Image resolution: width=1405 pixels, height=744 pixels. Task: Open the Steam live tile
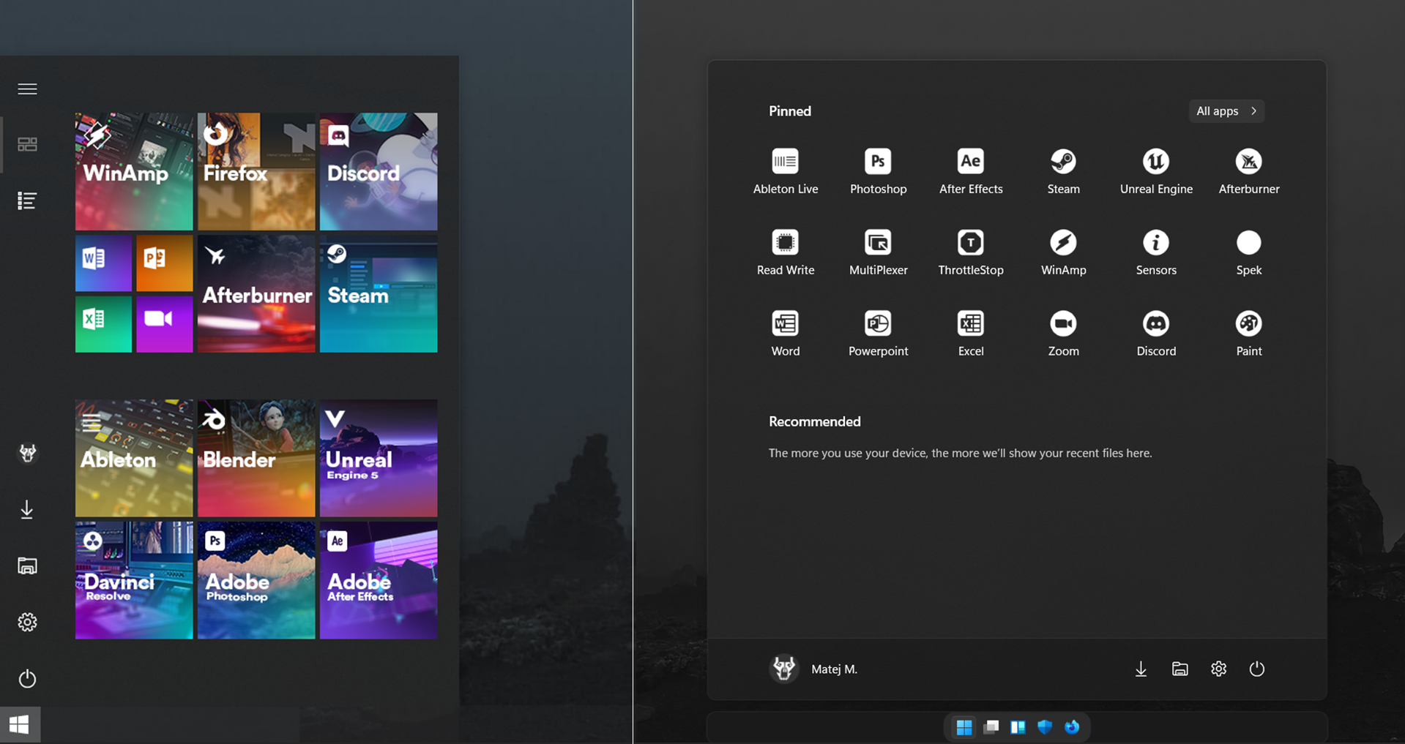(x=378, y=294)
